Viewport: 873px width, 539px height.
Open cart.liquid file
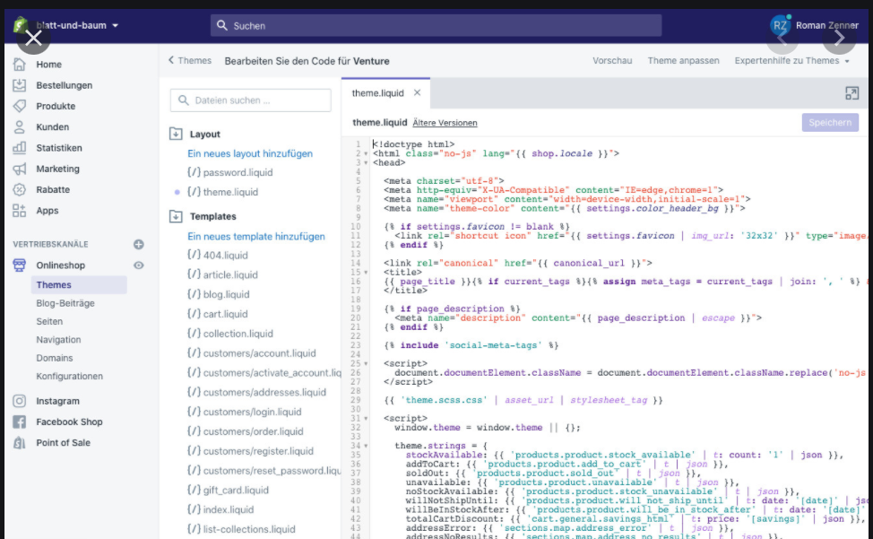tap(218, 314)
